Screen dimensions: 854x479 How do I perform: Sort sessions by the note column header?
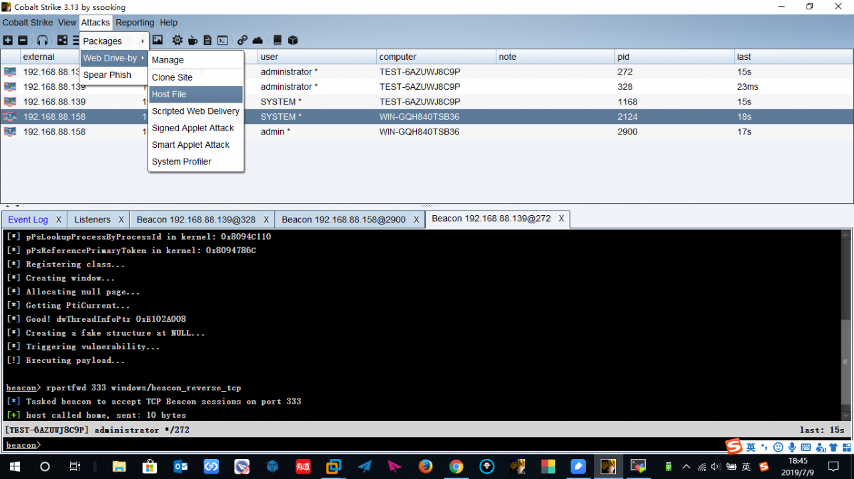[x=555, y=57]
